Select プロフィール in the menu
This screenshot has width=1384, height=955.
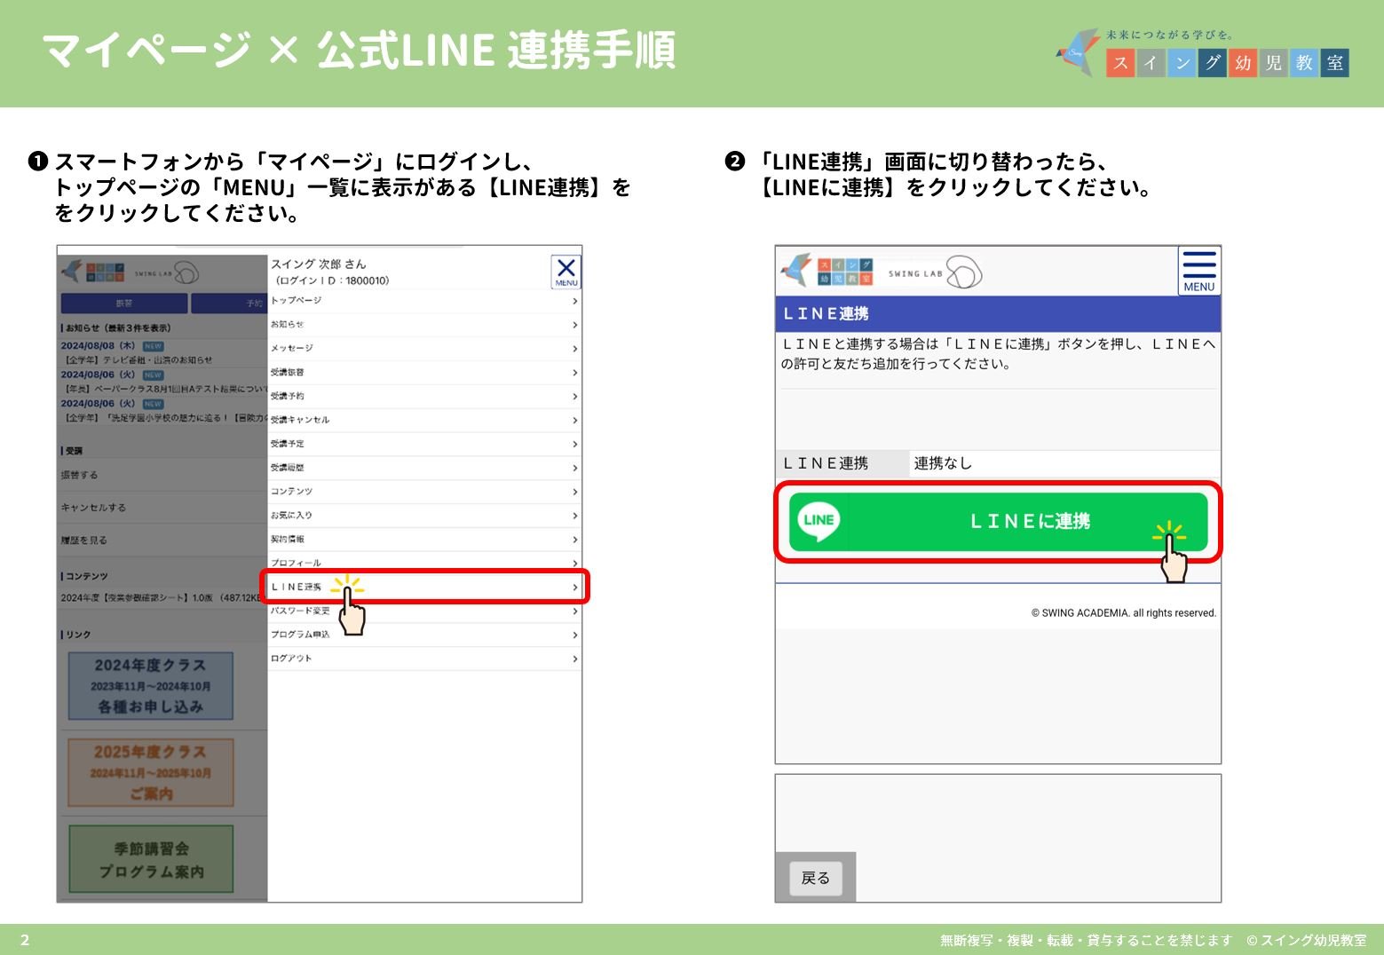424,563
